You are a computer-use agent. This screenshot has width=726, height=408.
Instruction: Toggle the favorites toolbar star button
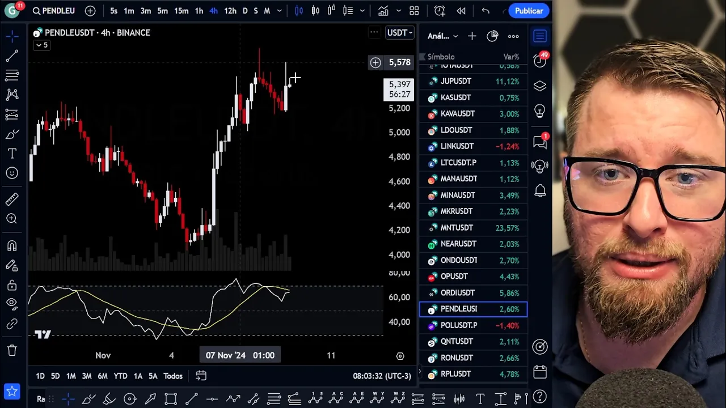11,391
